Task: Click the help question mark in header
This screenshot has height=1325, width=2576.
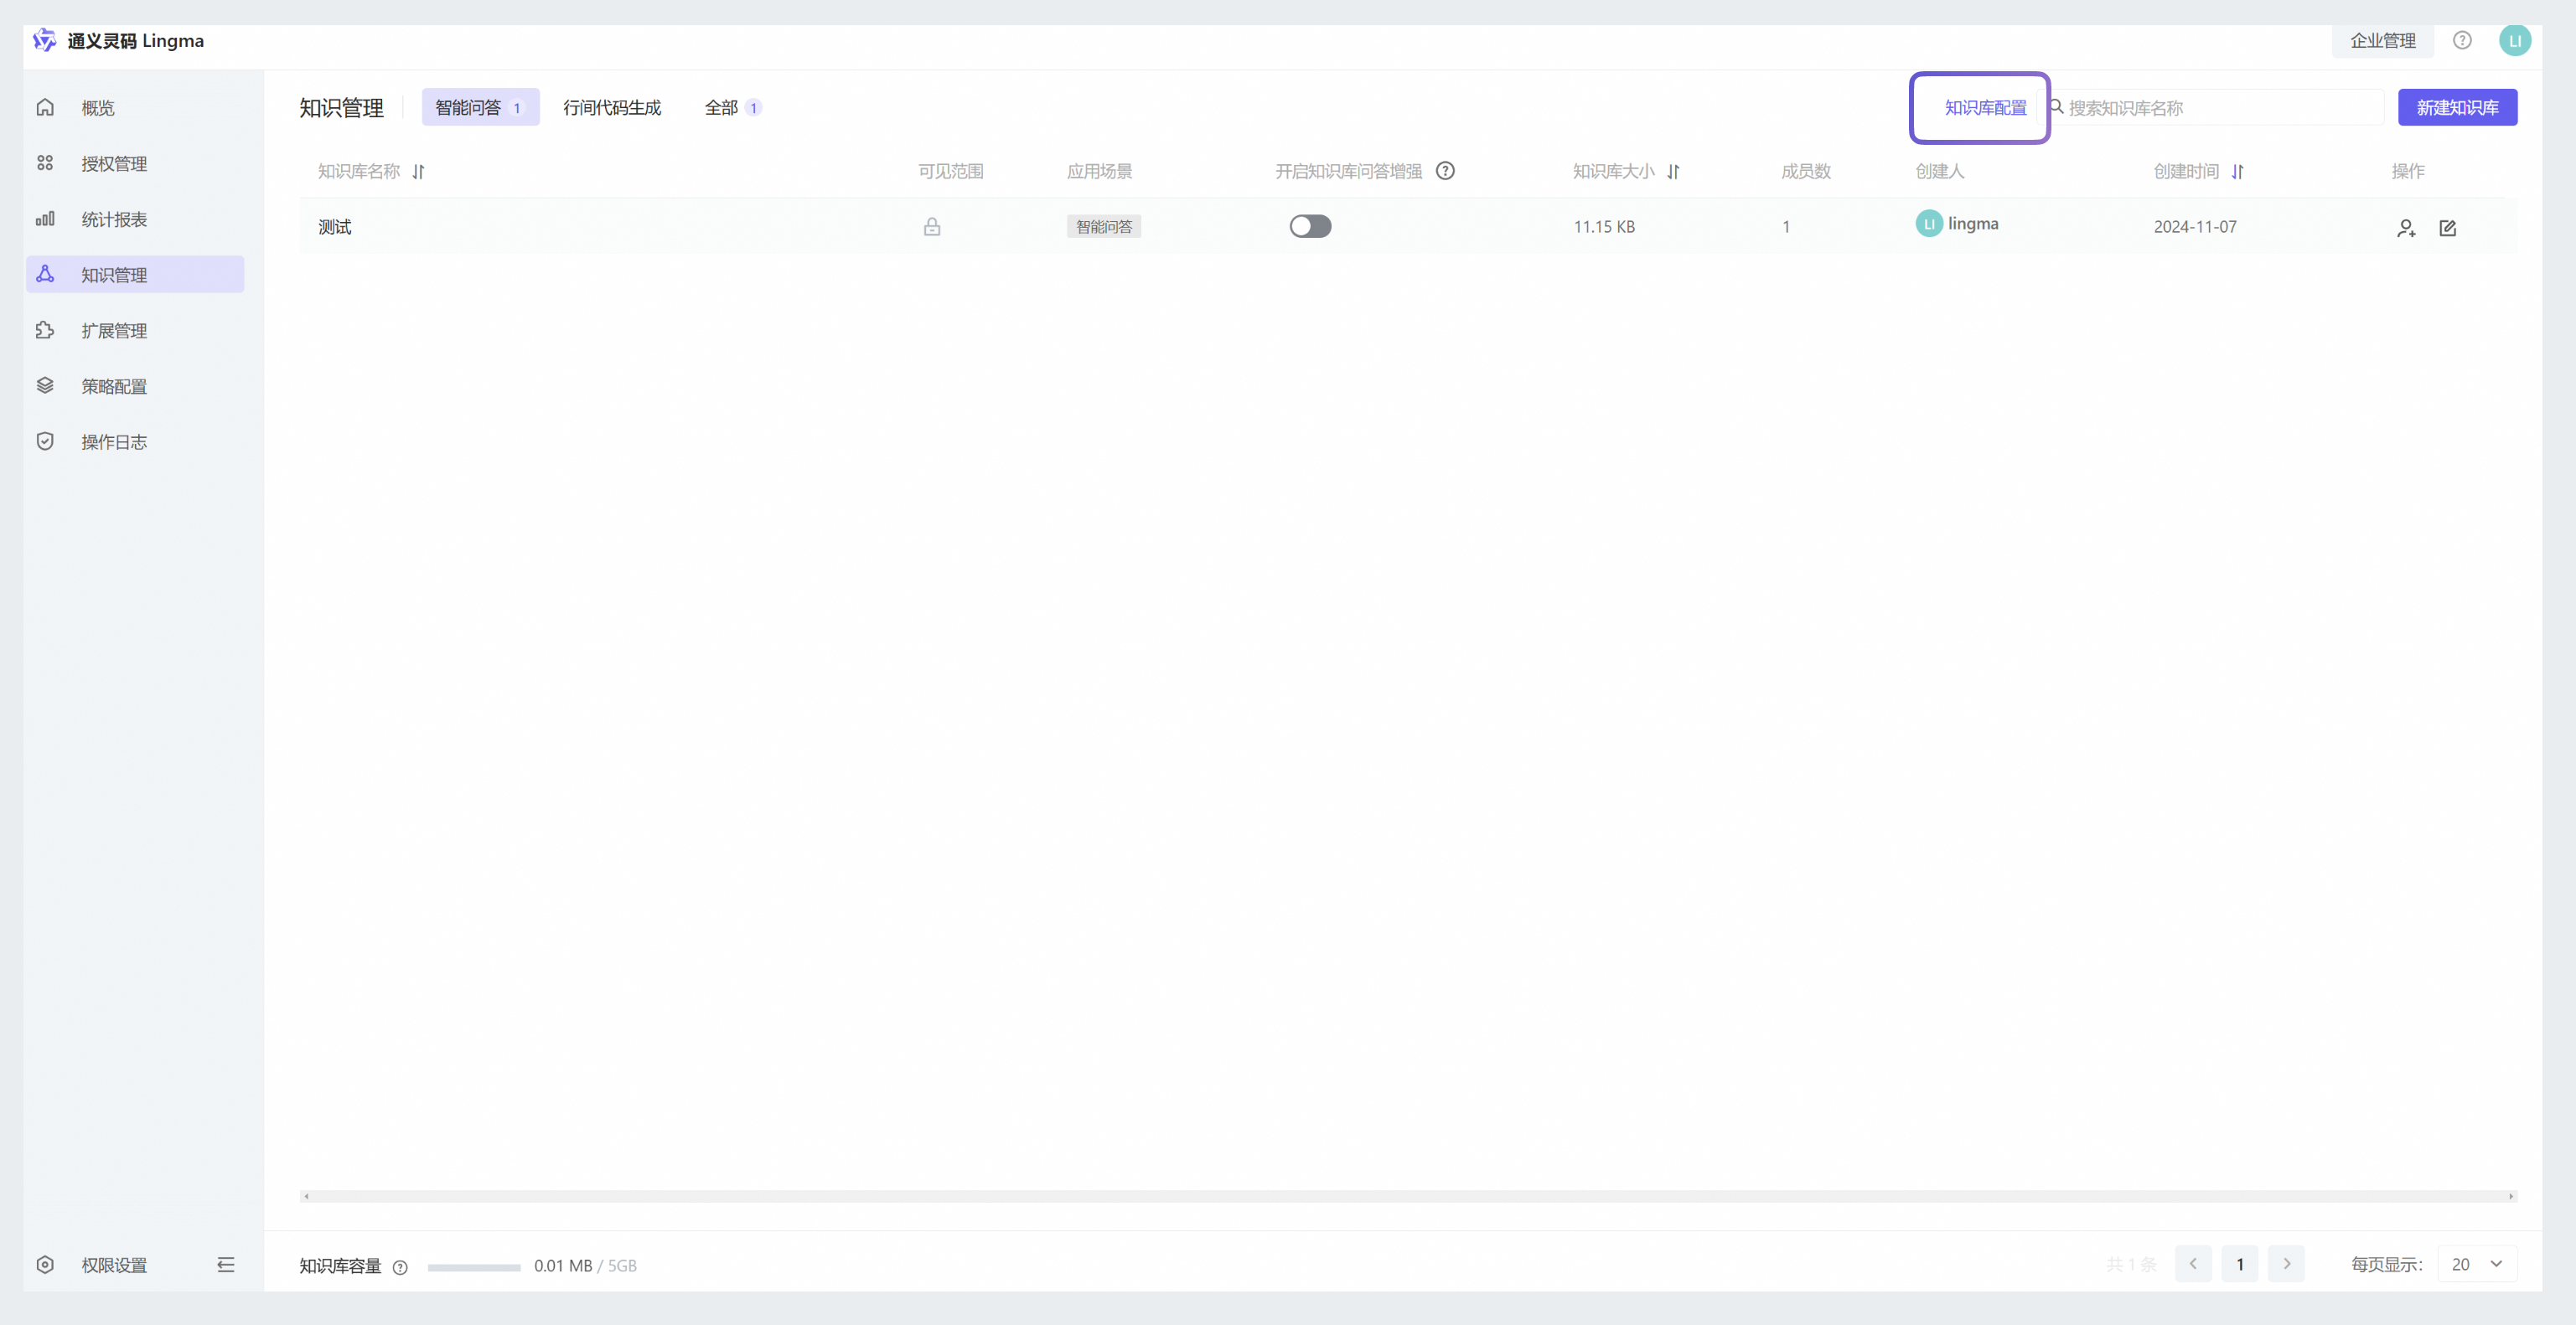Action: [2462, 40]
